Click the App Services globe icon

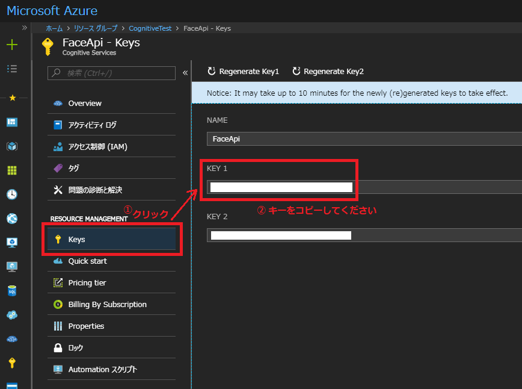(12, 219)
